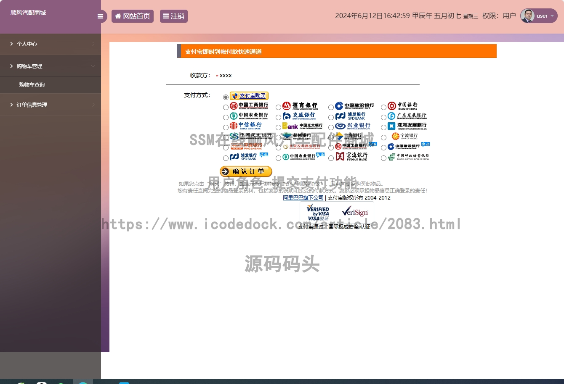Click the 中信银行 CITIC logo

246,126
